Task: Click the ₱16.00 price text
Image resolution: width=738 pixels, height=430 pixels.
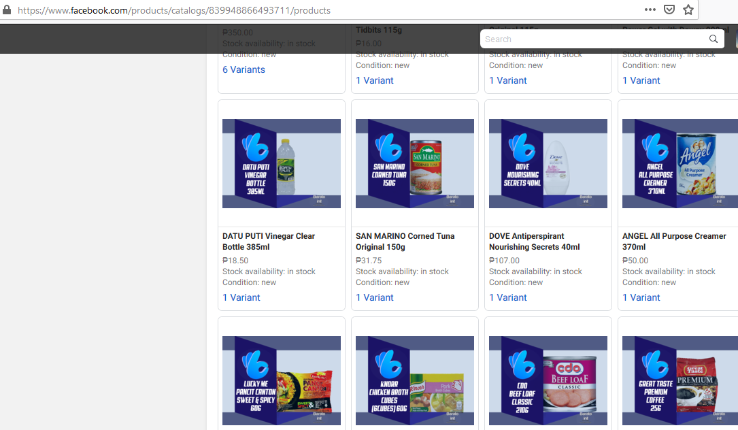Action: coord(369,44)
